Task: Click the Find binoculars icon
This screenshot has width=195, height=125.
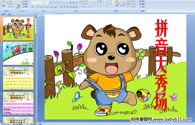Action: (142, 1)
